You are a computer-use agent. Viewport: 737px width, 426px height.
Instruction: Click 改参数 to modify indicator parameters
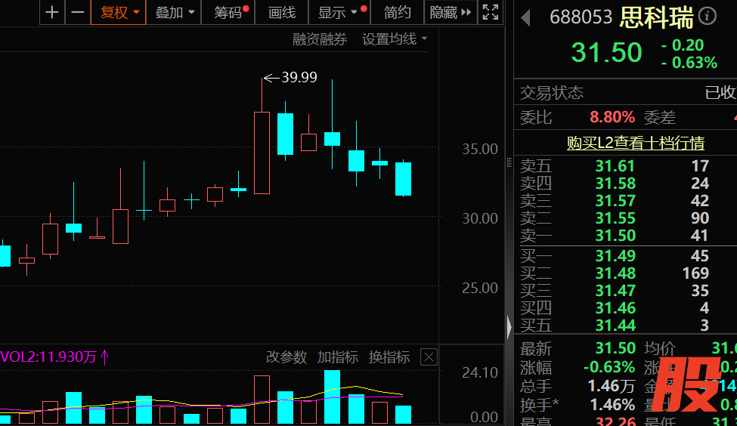pos(286,357)
